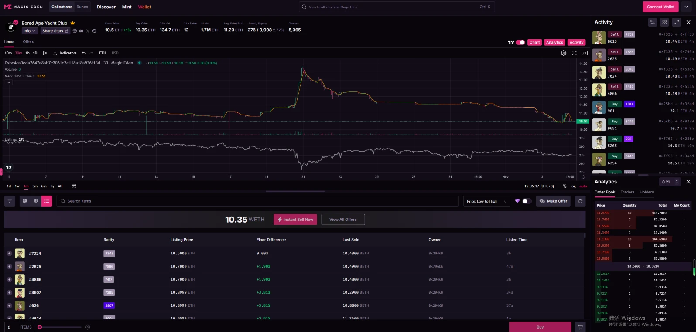Click the Connect Wallet button
Image resolution: width=698 pixels, height=332 pixels.
(x=660, y=7)
